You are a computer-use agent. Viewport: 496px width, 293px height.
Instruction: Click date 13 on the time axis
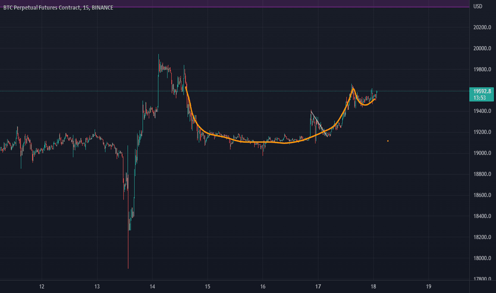tap(97, 287)
